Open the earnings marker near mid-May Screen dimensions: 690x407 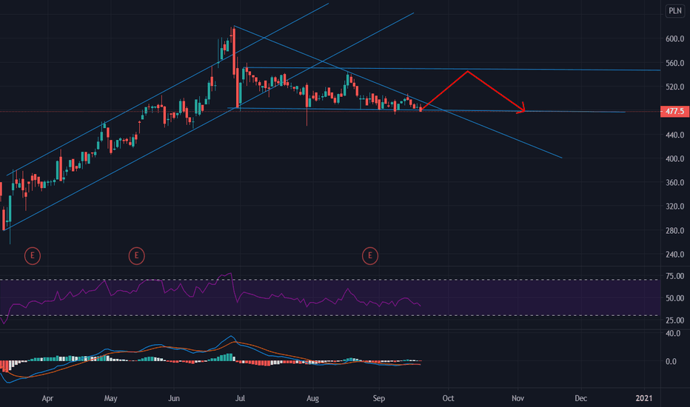(136, 255)
